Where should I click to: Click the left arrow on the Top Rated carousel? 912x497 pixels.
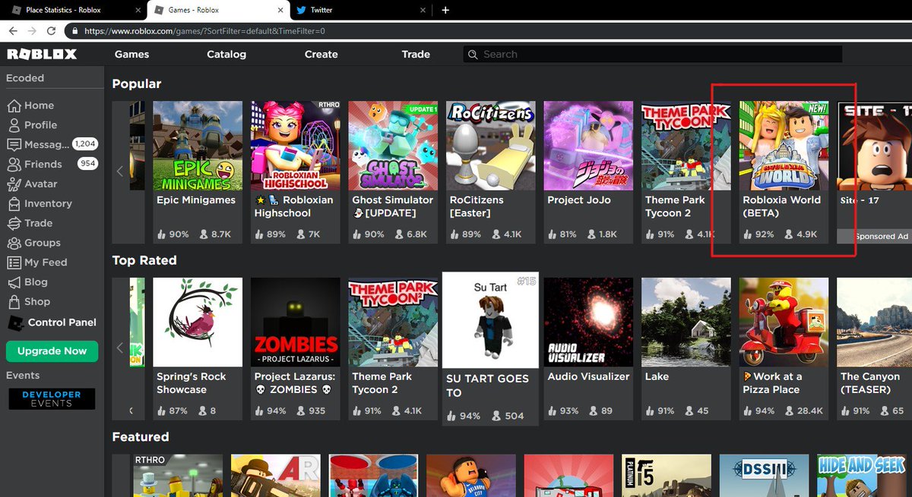[x=120, y=348]
